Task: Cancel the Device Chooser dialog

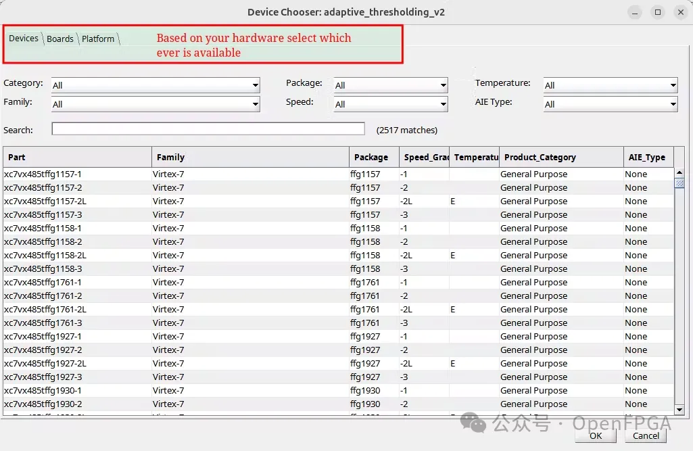Action: coord(646,435)
